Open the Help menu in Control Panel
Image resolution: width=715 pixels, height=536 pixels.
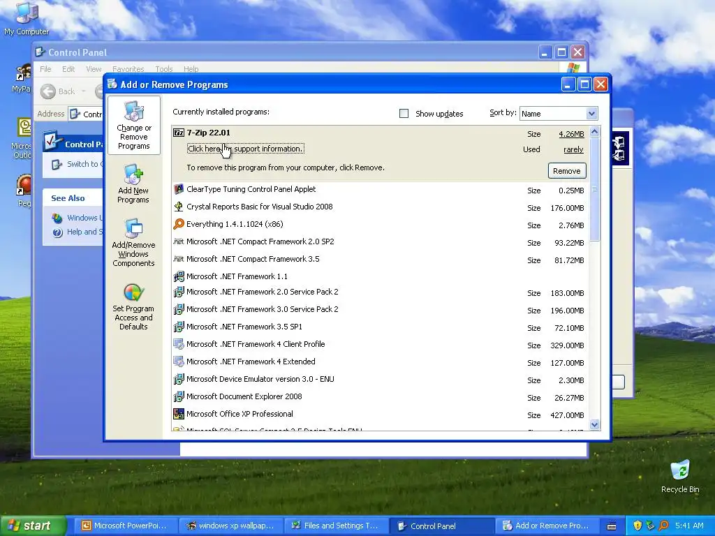coord(191,69)
